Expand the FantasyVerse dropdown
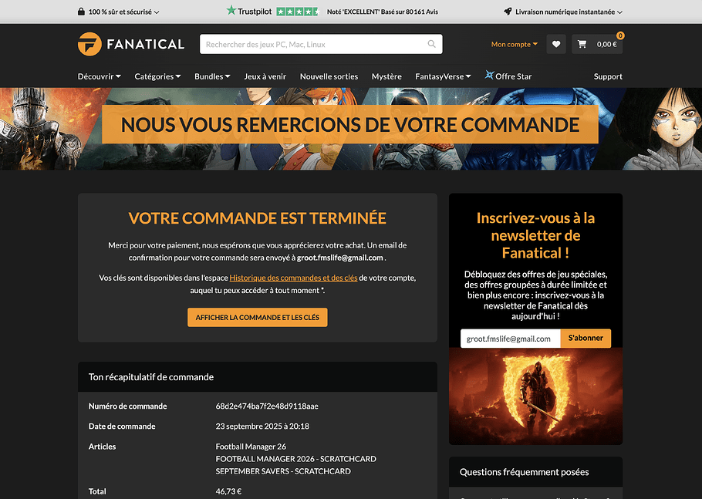This screenshot has width=702, height=499. coord(443,76)
